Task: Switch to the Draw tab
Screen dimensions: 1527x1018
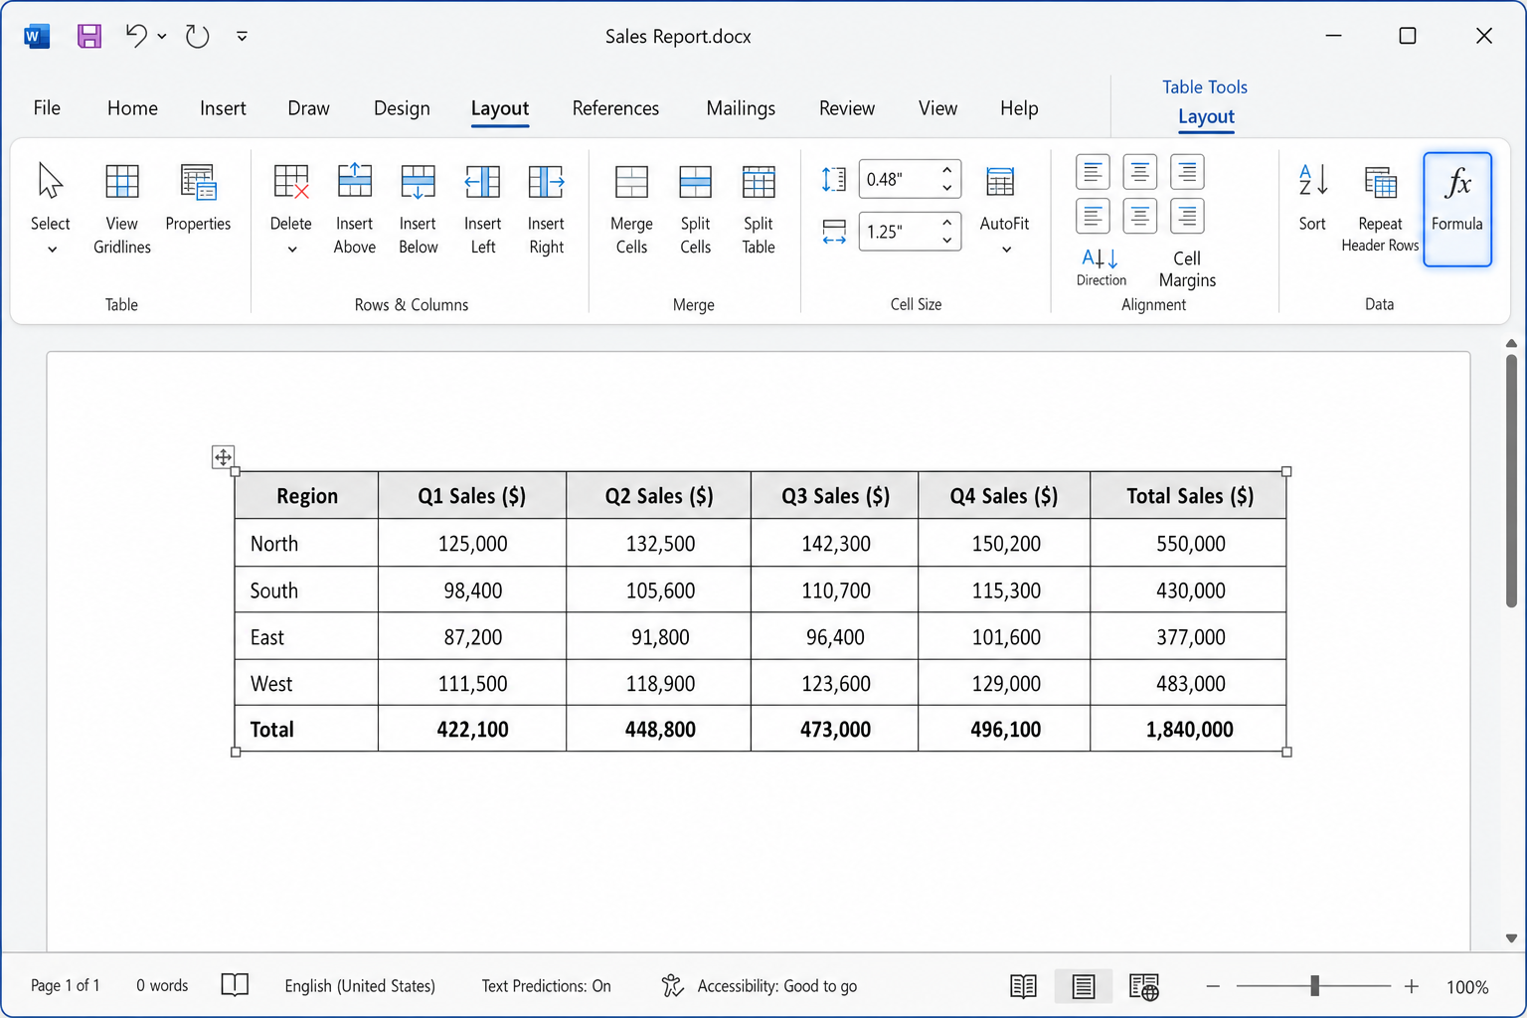Action: pos(308,108)
